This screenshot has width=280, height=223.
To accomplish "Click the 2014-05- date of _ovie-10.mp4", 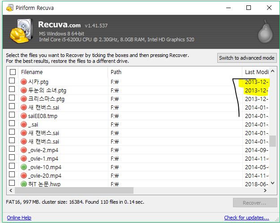I will [x=257, y=167].
